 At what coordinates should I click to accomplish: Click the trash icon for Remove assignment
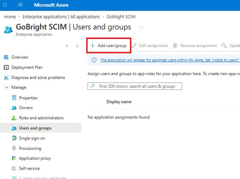click(175, 46)
